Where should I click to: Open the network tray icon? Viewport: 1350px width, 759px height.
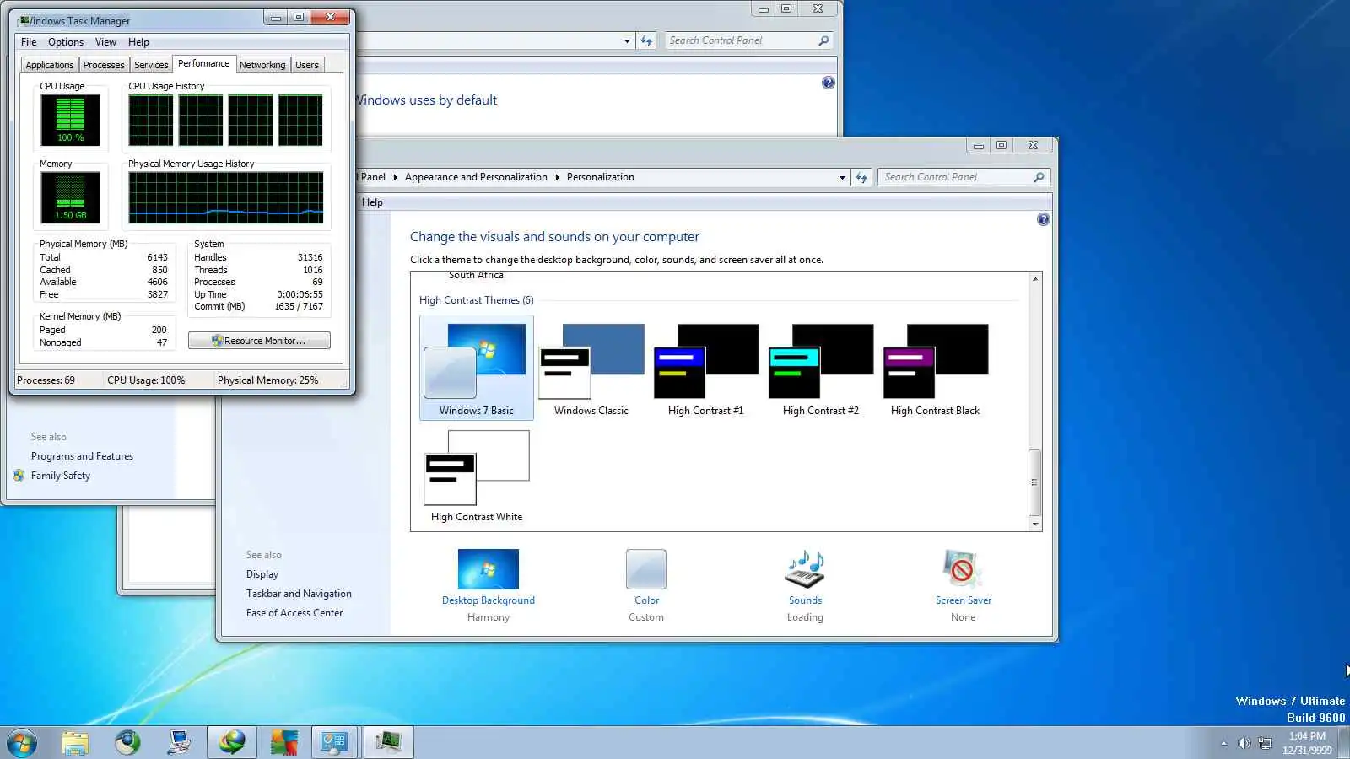[x=1265, y=743]
